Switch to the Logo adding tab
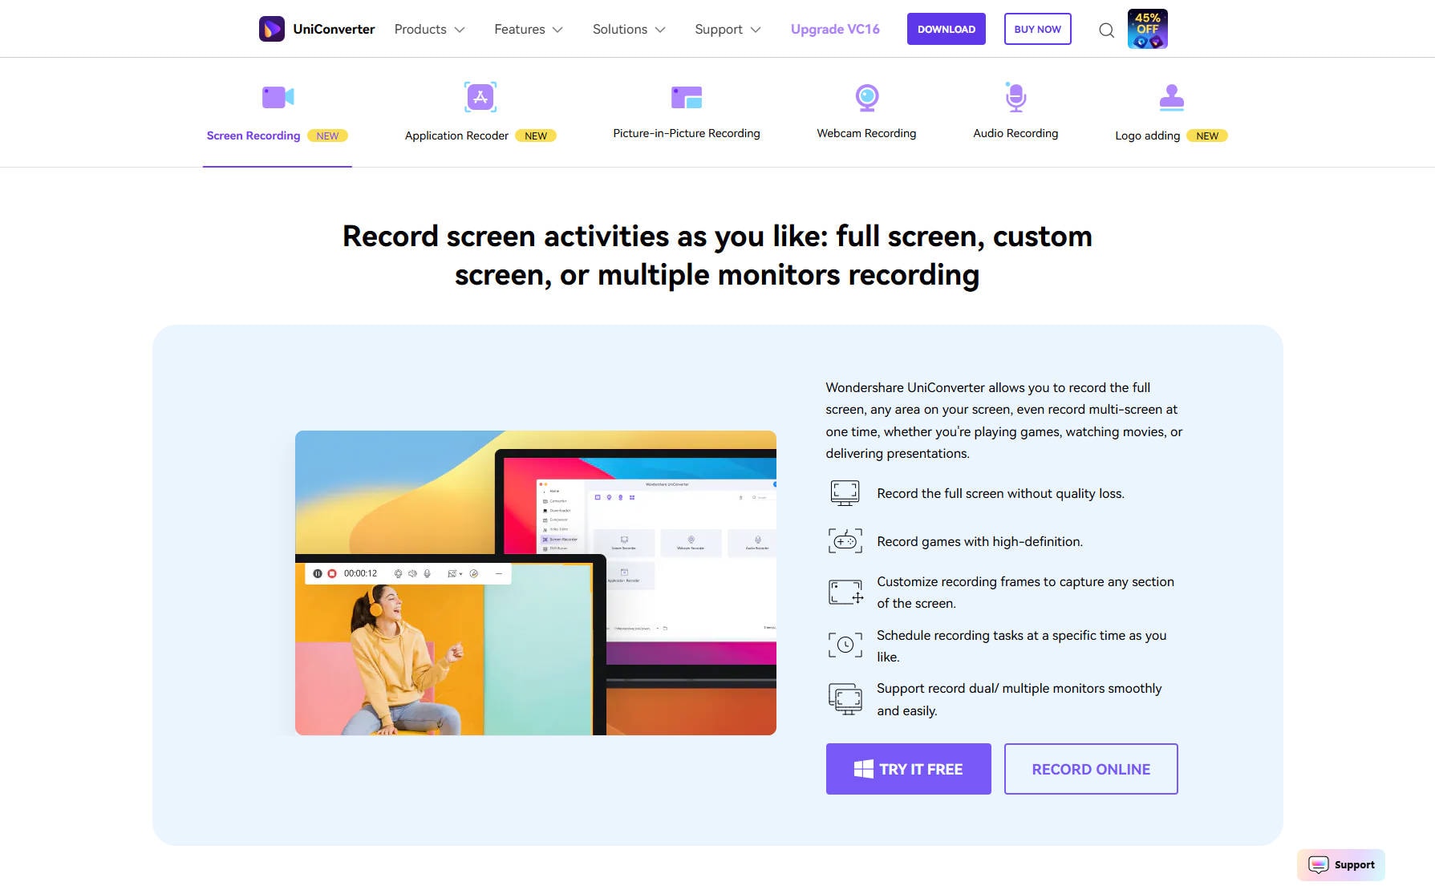This screenshot has width=1435, height=890. pos(1172,114)
